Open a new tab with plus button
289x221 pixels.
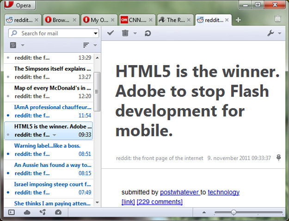[238, 20]
